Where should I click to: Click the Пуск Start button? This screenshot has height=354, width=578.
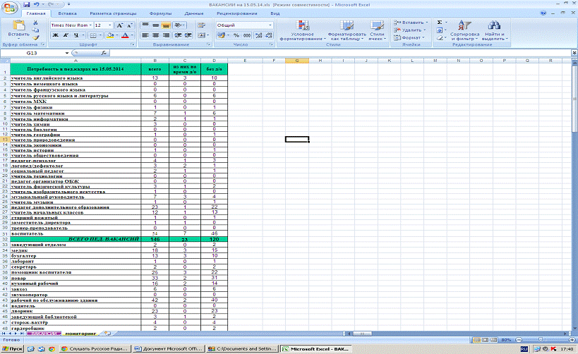13,348
